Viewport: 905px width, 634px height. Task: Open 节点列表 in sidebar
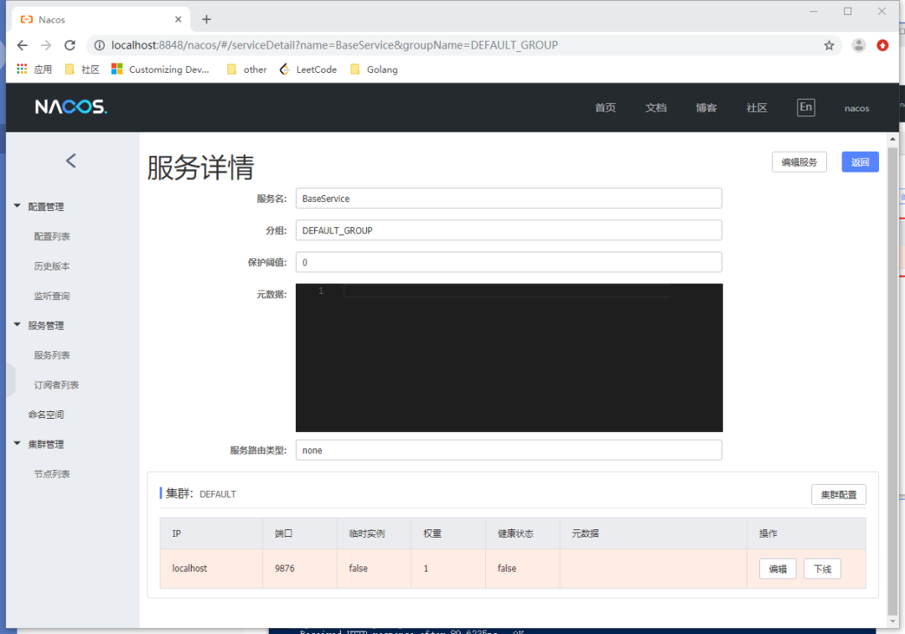click(x=52, y=474)
